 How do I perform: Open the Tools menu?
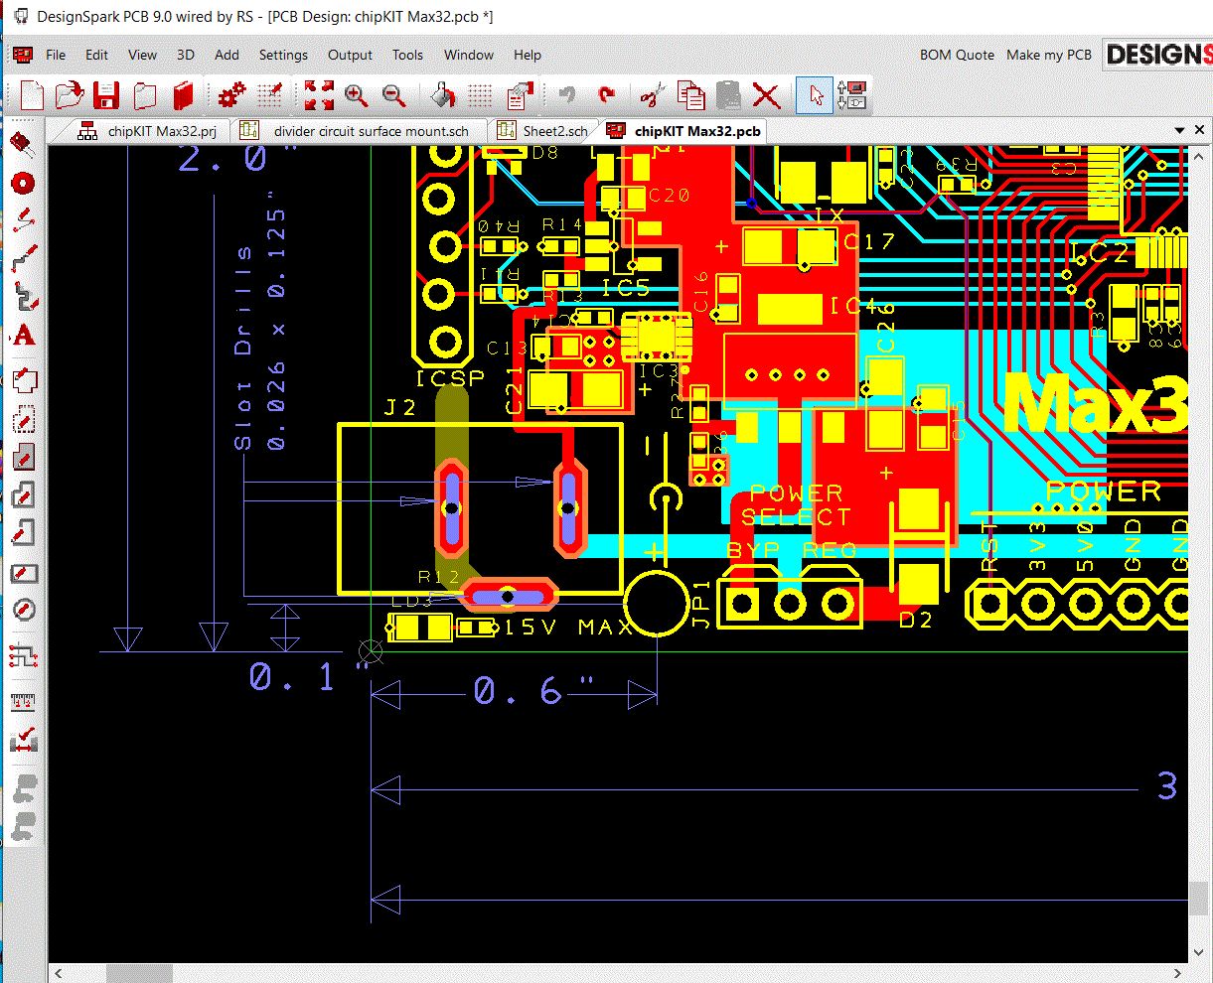[x=407, y=55]
